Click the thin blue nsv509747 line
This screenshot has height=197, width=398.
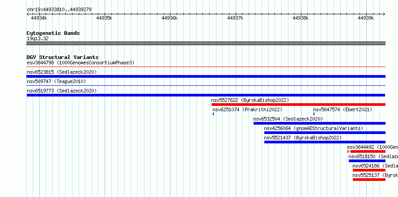(x=206, y=86)
